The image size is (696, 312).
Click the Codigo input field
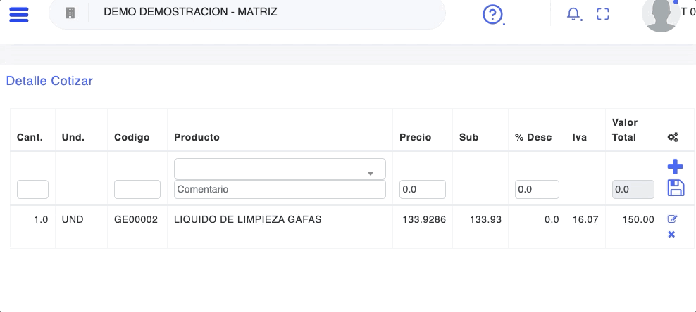click(x=137, y=189)
